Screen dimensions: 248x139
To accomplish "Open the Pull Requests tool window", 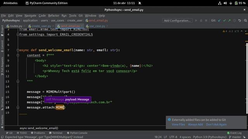I will coord(2,66).
